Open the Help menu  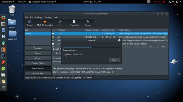click(56, 17)
